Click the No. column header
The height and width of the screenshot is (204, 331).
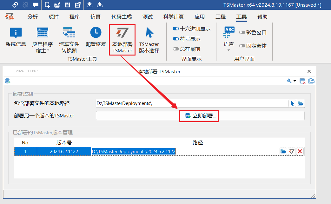point(25,143)
